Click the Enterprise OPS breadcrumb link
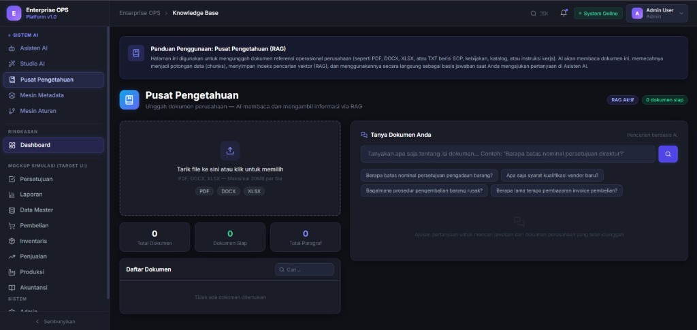 coord(140,13)
